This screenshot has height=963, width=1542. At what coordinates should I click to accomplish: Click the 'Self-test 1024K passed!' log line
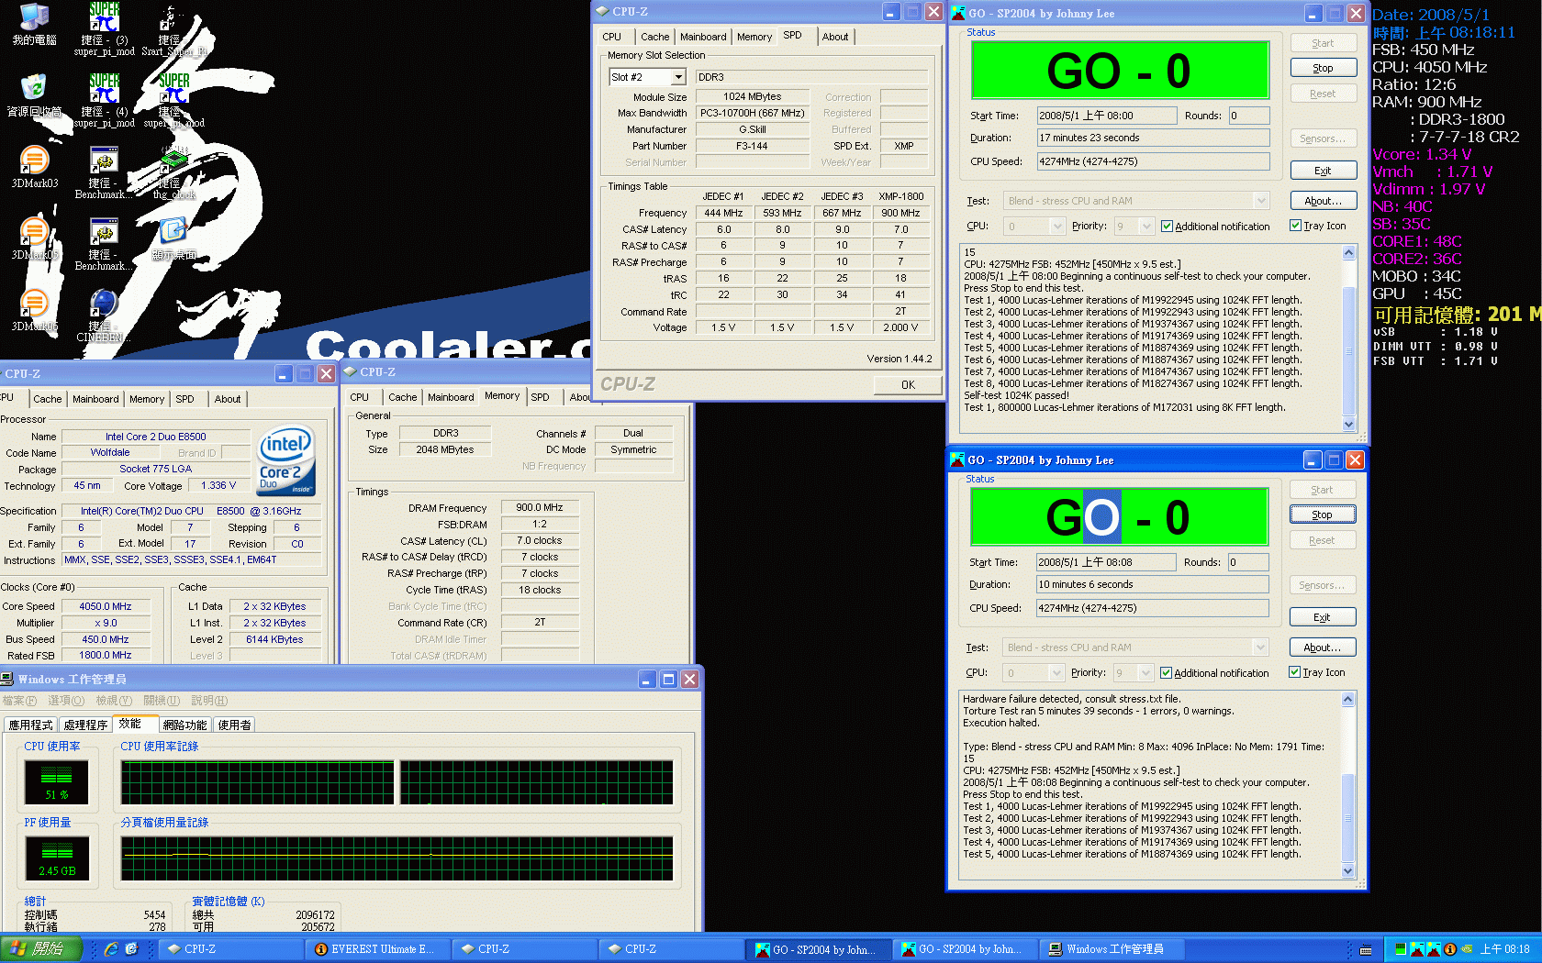point(1016,395)
